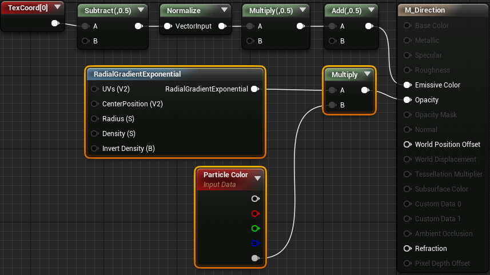Click the Opacity input pin
Screen dimensions: 490x275
coord(407,99)
